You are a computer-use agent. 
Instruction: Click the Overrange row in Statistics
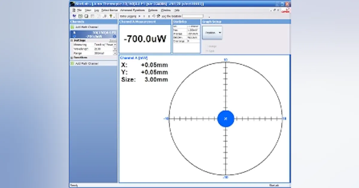[186, 41]
